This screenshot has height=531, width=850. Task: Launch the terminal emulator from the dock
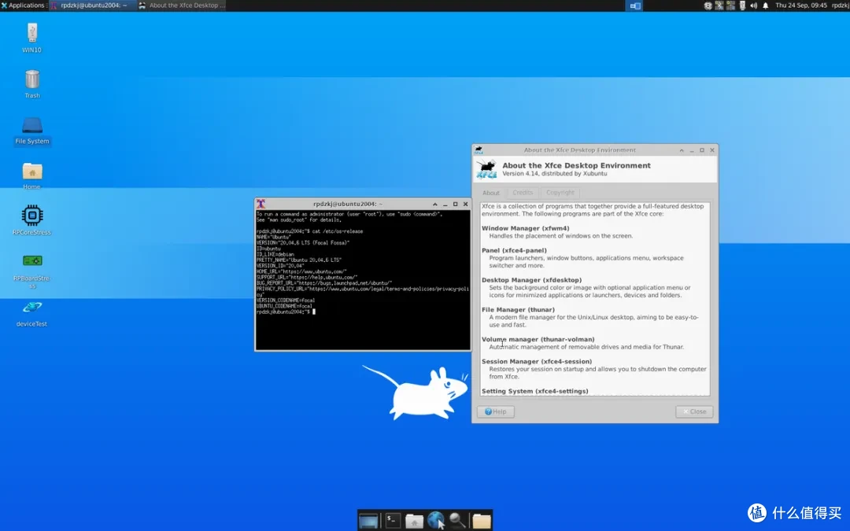point(393,521)
